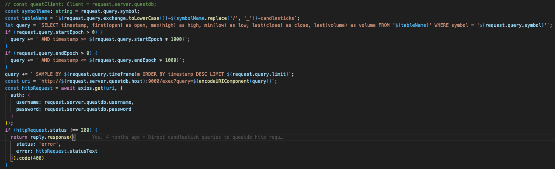
Task: Click the auth property key
Action: click(x=17, y=95)
